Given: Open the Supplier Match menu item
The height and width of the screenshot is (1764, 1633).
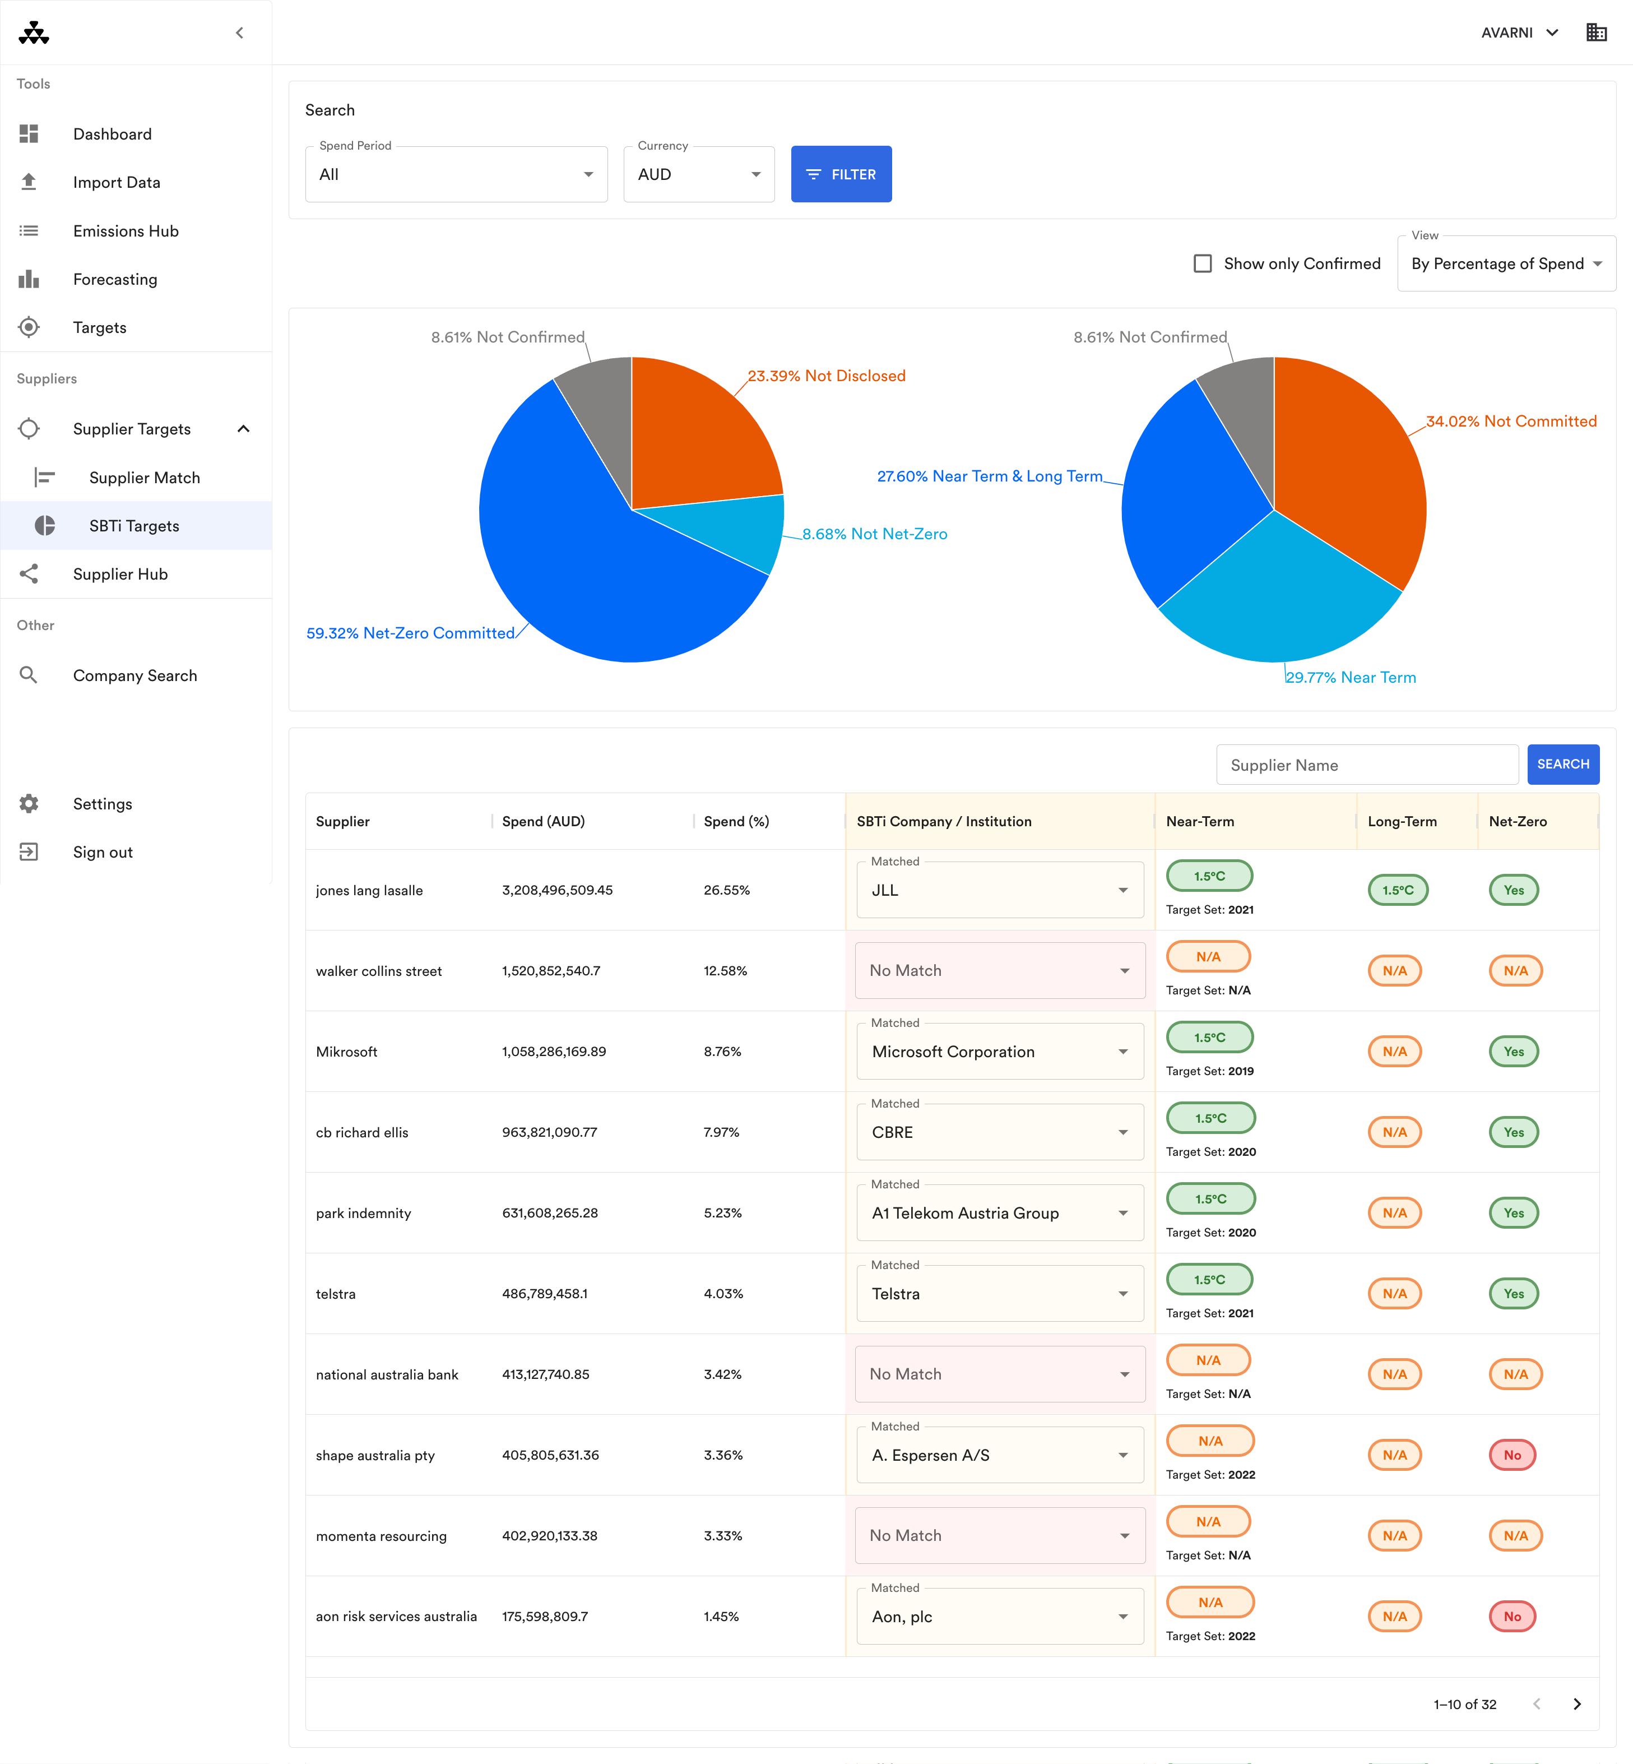Looking at the screenshot, I should [144, 477].
